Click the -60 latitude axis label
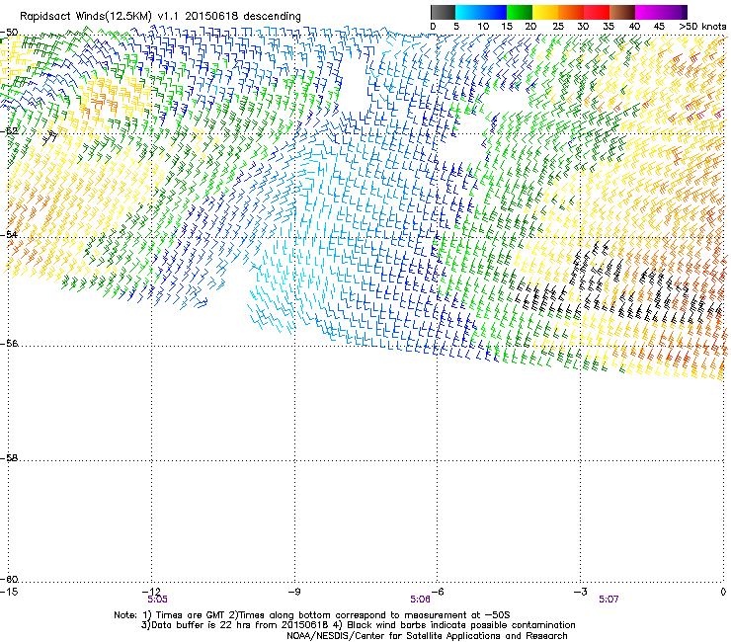Image resolution: width=731 pixels, height=642 pixels. (9, 579)
